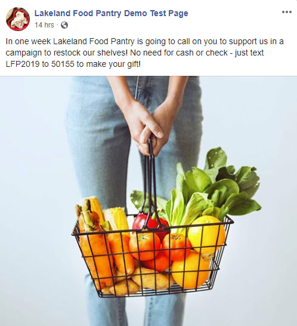Image resolution: width=297 pixels, height=326 pixels.
Task: Click the "14 hrs" post timestamp
Action: [x=44, y=25]
